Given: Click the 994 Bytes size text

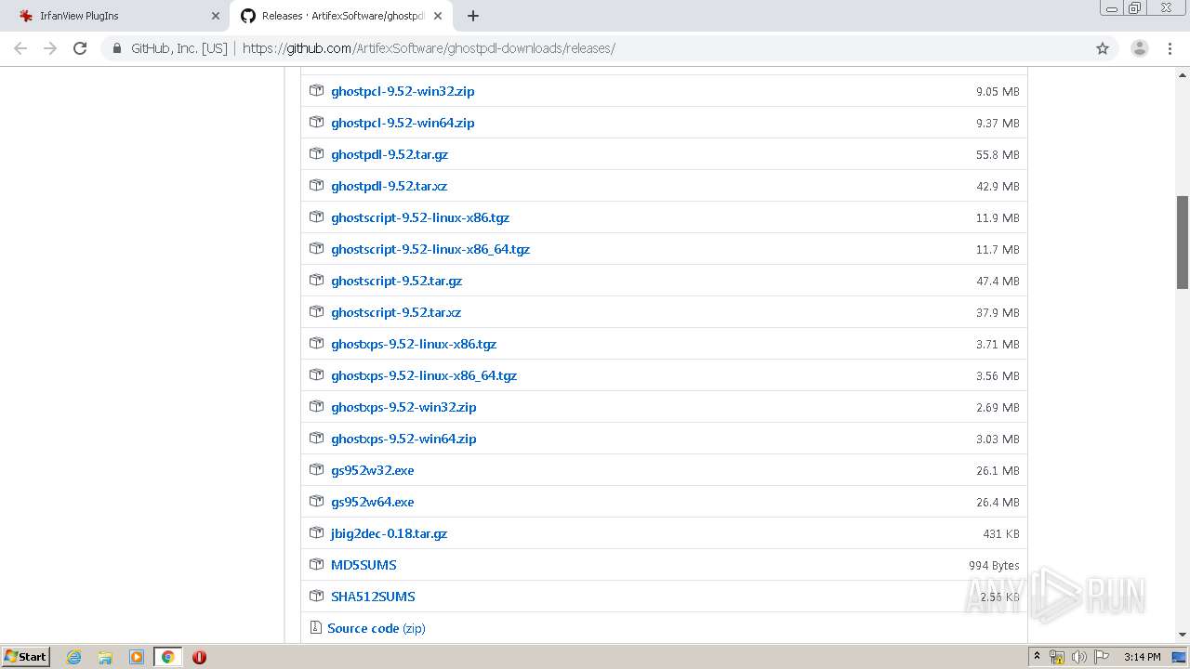Looking at the screenshot, I should coord(994,566).
